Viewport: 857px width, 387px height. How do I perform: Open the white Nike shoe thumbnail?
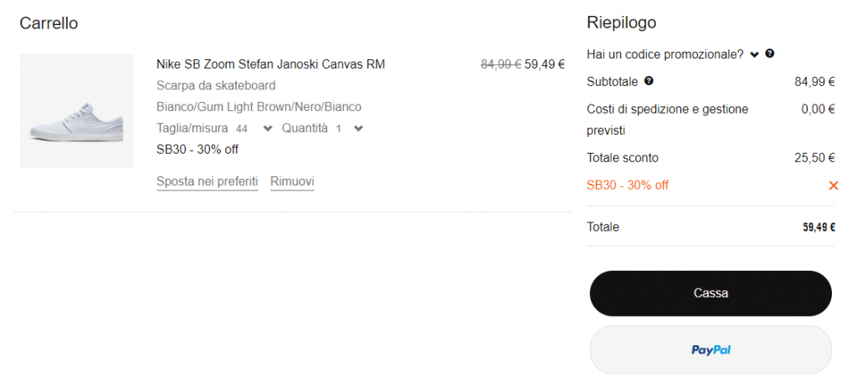click(x=76, y=111)
